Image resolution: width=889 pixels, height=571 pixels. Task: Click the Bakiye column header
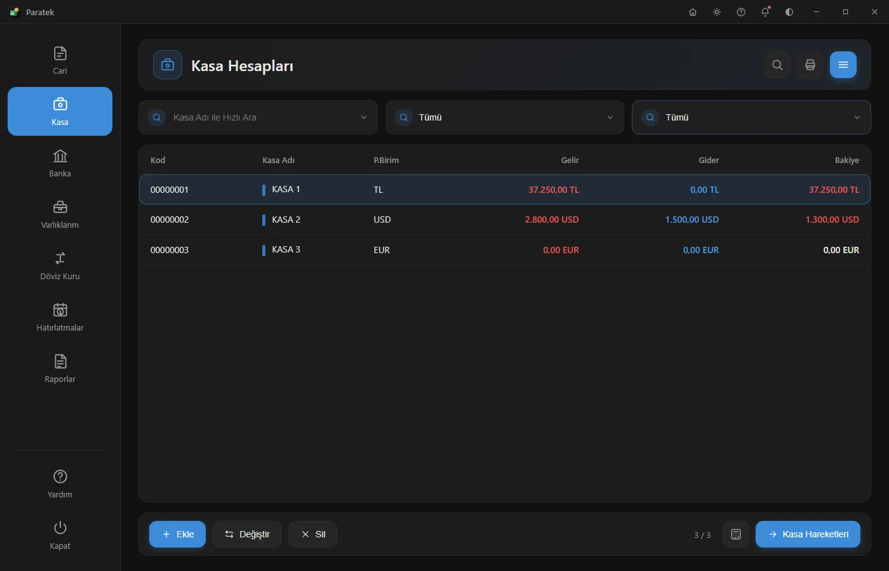(847, 160)
